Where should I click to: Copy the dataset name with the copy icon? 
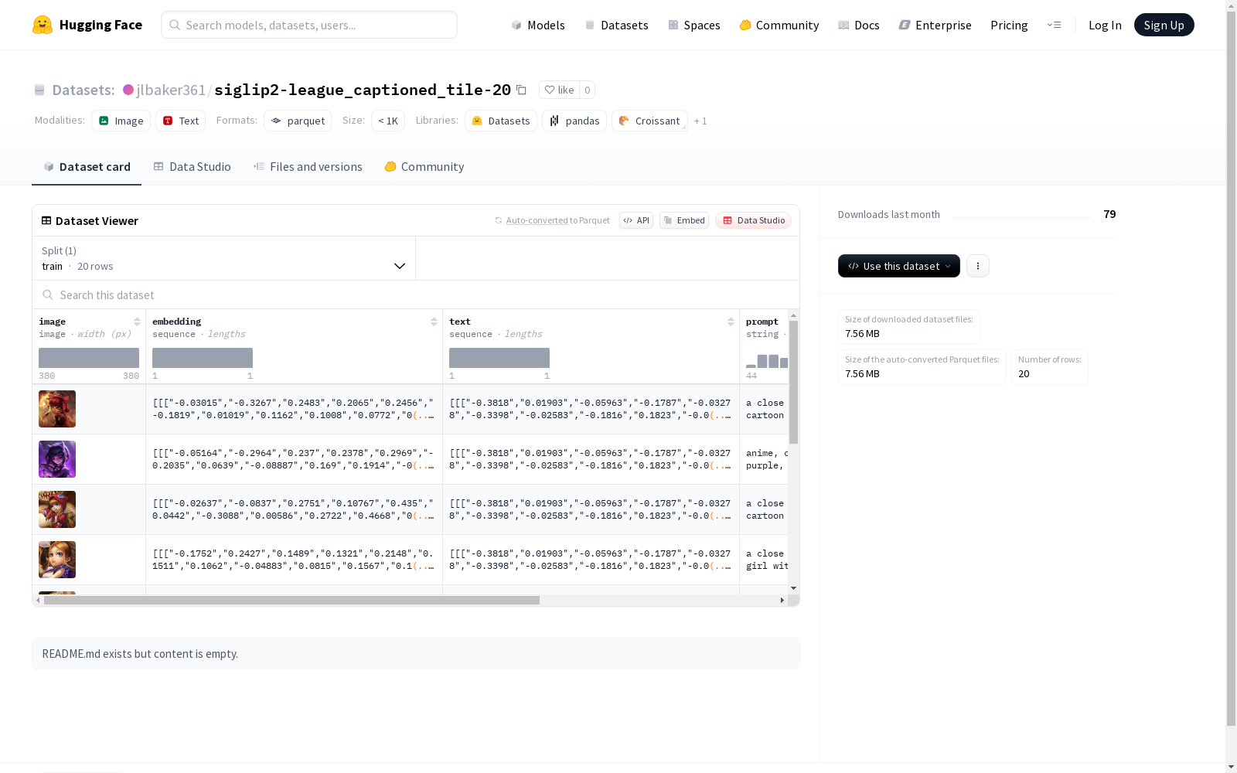521,90
